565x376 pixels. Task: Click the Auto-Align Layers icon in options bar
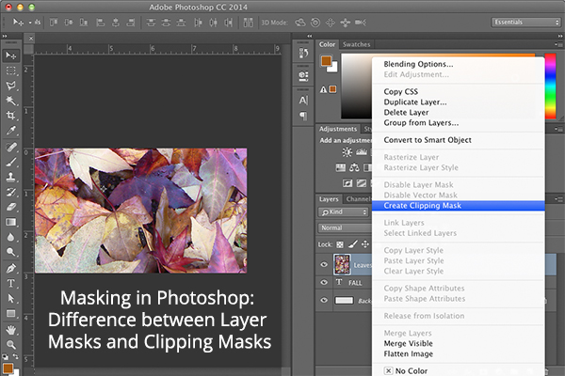coord(248,23)
